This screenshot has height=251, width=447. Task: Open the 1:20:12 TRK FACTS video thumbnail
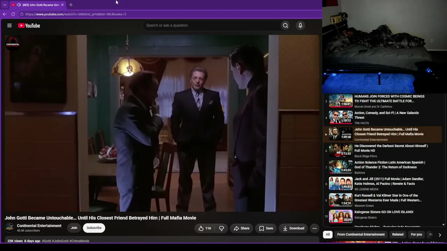click(341, 117)
